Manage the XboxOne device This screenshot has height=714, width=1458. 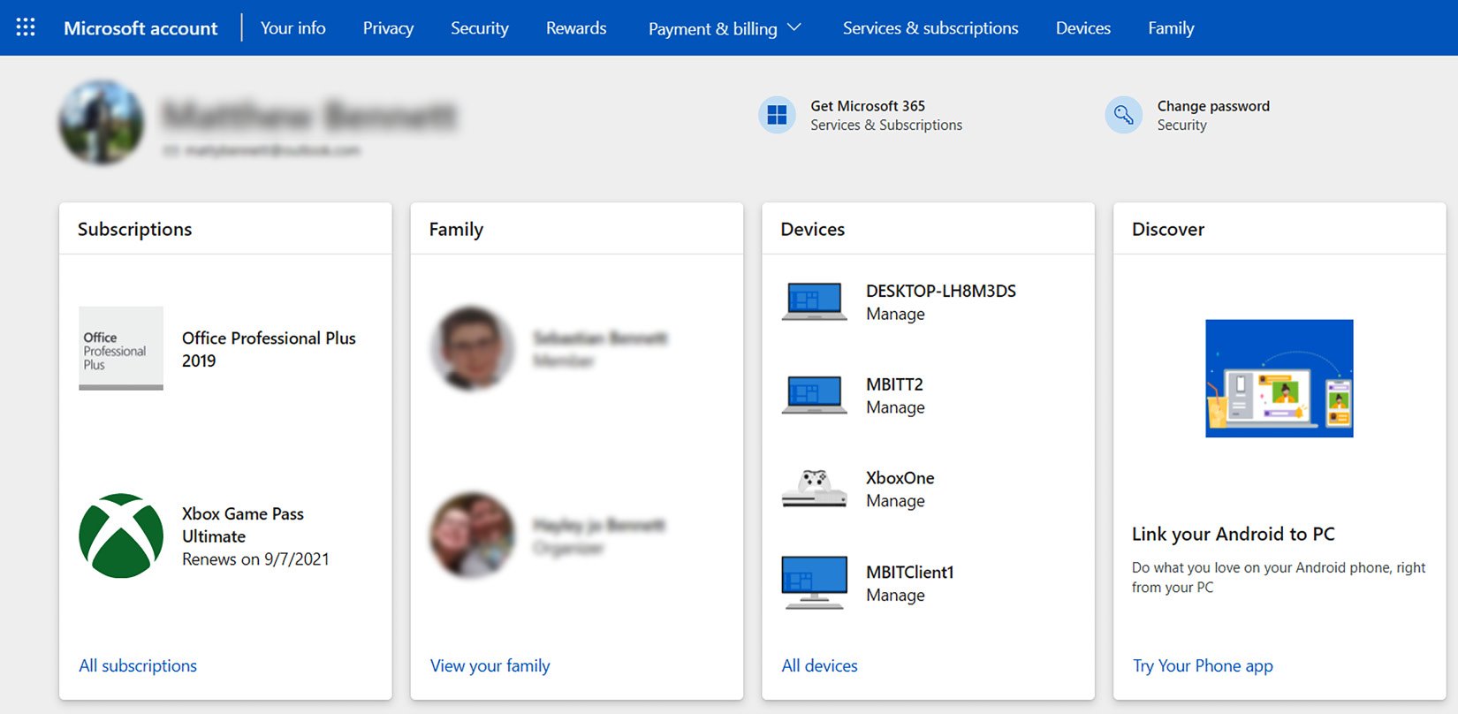895,502
